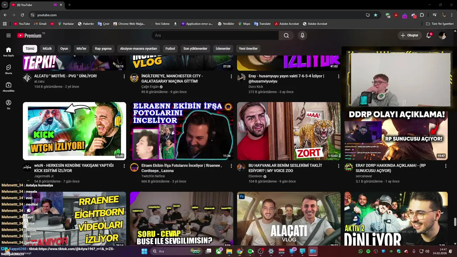The image size is (457, 257).
Task: Click the page vertical scrollbar thumb
Action: point(455,222)
